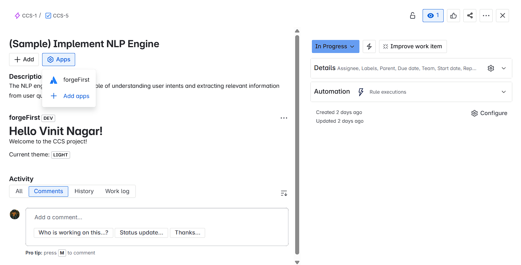This screenshot has width=521, height=265.
Task: Open the forgeFirst panel three-dot menu
Action: (284, 118)
